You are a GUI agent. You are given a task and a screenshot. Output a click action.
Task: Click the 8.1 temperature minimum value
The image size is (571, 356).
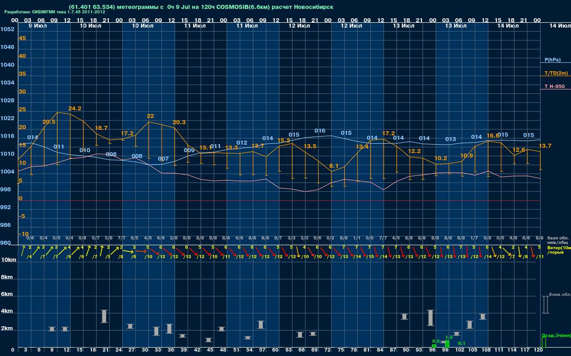[334, 166]
